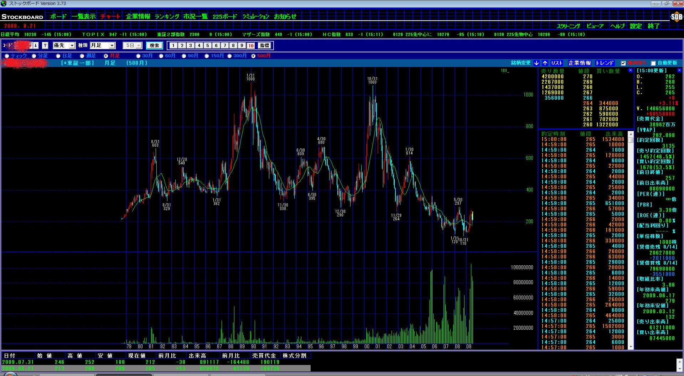
Task: Click the SDB logo icon
Action: [x=676, y=17]
